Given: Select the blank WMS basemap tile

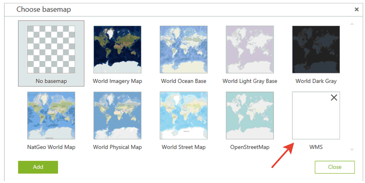Looking at the screenshot, I should coord(313,119).
